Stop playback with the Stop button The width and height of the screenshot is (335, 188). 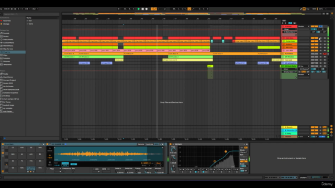(142, 9)
